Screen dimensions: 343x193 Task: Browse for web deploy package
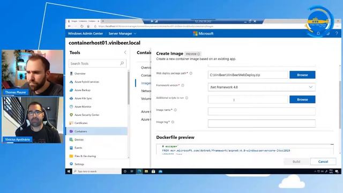302,75
